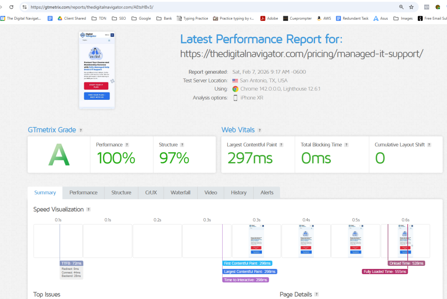Click the 97% Structure score

click(x=174, y=158)
